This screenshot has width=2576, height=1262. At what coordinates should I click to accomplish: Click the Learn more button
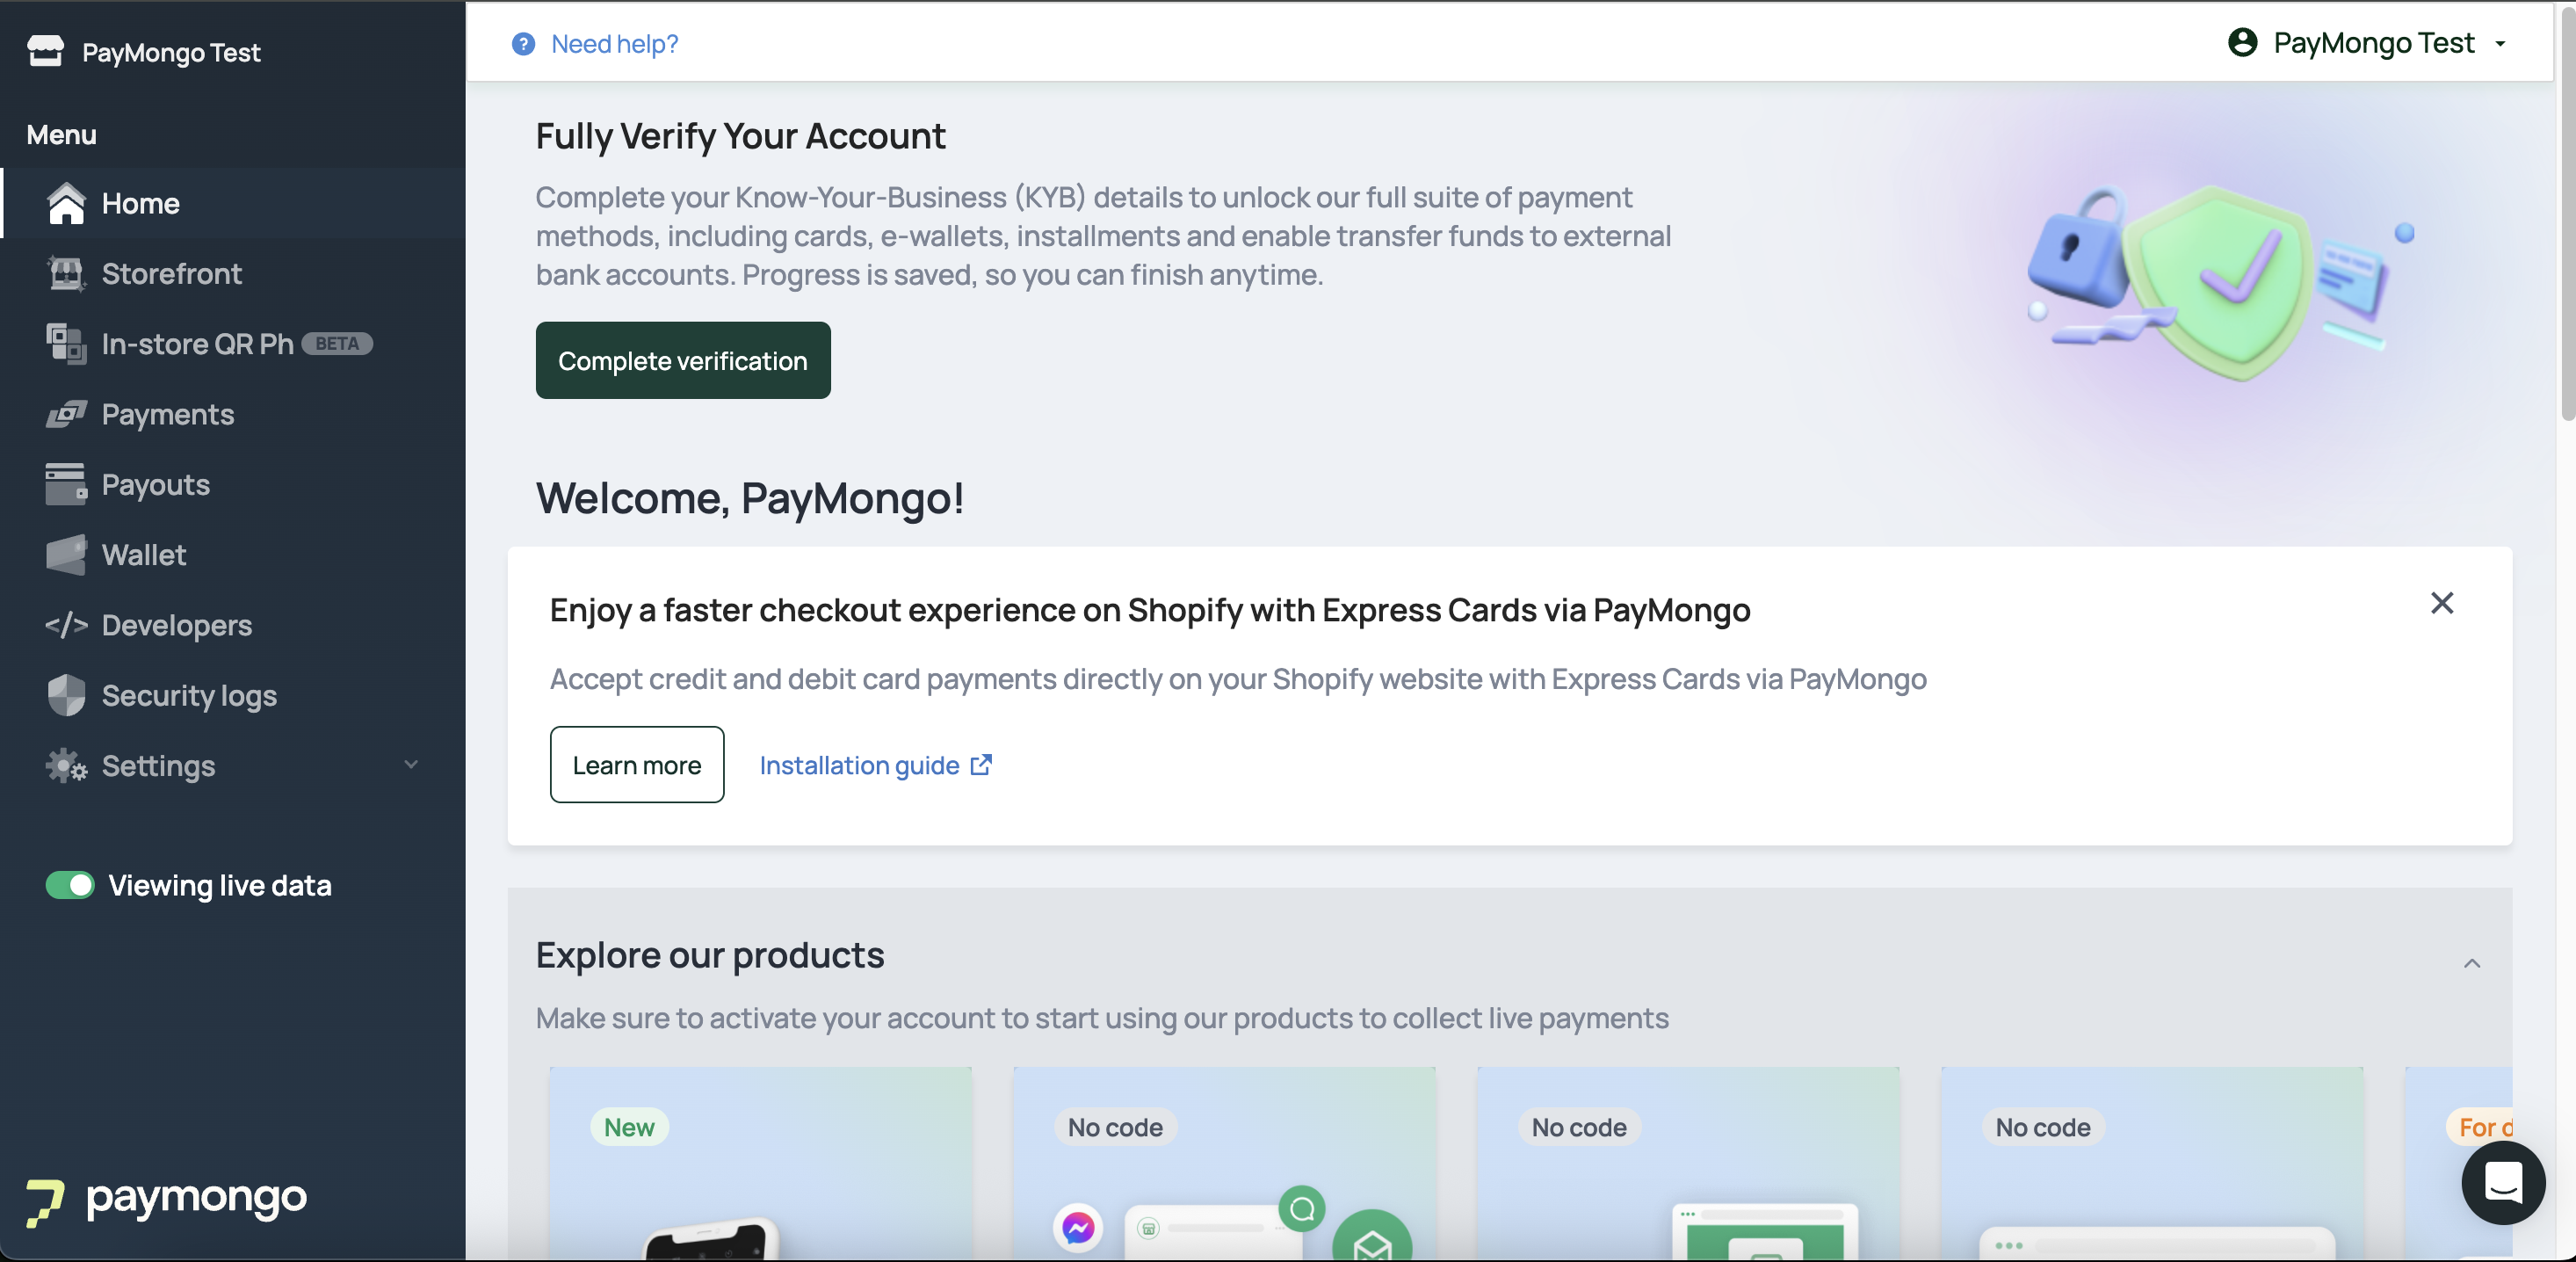[637, 766]
